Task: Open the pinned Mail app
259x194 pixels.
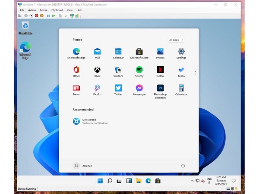Action: [x=97, y=53]
